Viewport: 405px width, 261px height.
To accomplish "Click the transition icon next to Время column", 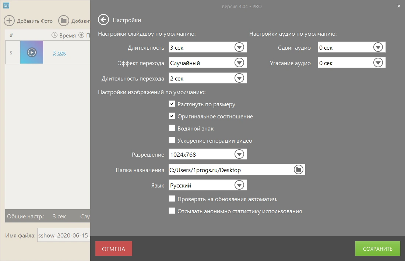I will pos(81,35).
